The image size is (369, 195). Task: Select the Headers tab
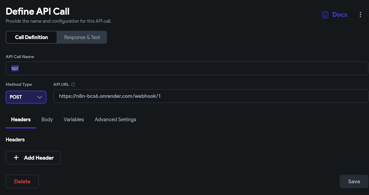[21, 120]
